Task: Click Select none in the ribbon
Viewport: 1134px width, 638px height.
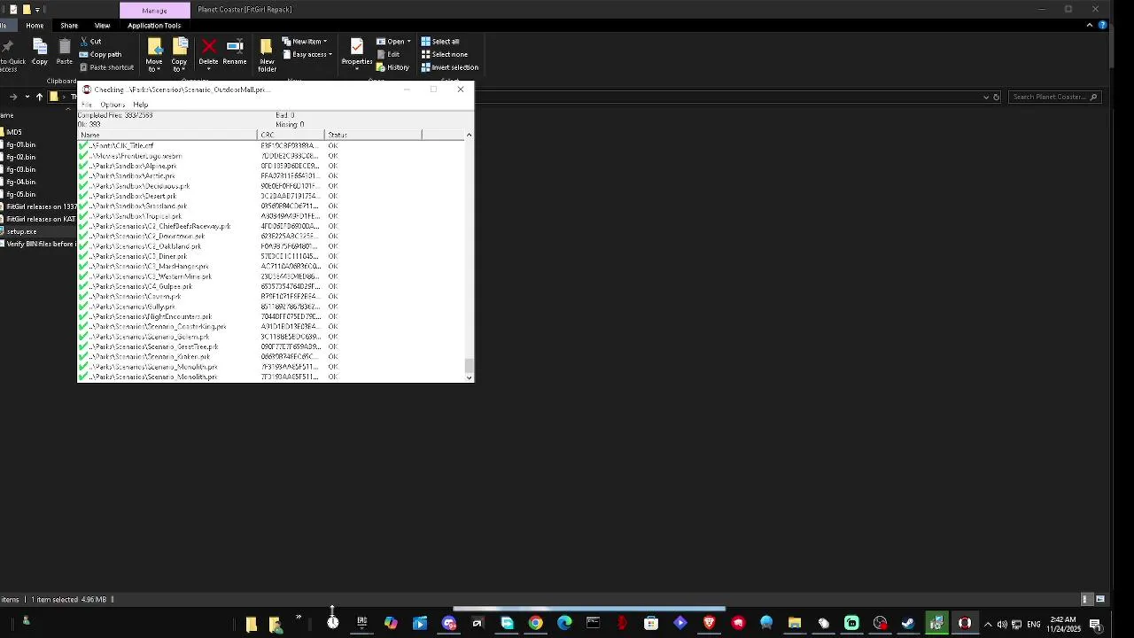Action: click(x=443, y=54)
